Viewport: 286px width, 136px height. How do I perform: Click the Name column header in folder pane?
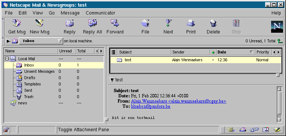tap(31, 51)
